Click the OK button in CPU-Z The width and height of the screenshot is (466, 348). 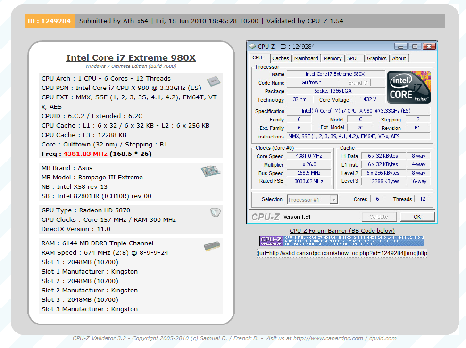(417, 217)
